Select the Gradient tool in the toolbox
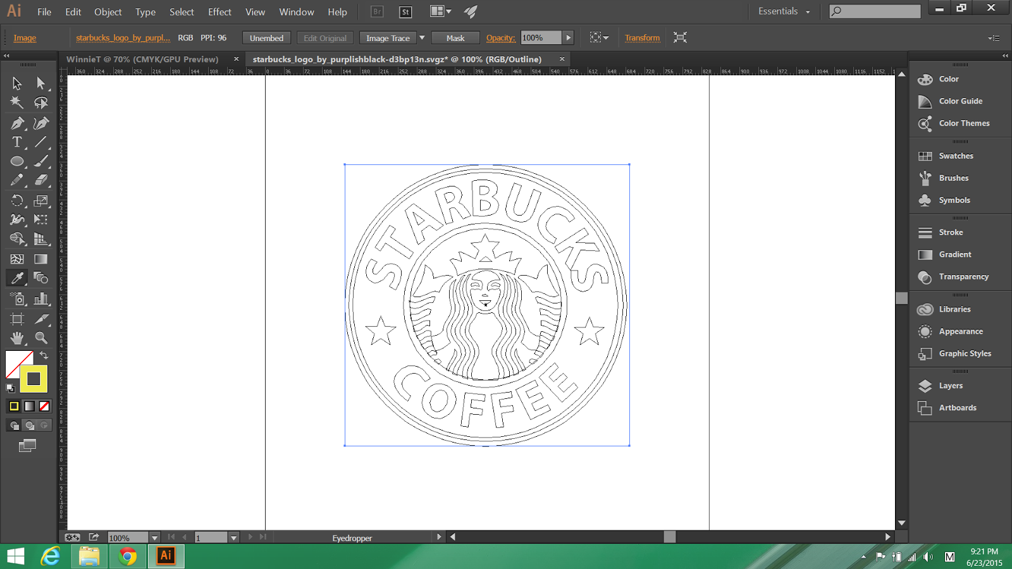The width and height of the screenshot is (1012, 569). (41, 259)
